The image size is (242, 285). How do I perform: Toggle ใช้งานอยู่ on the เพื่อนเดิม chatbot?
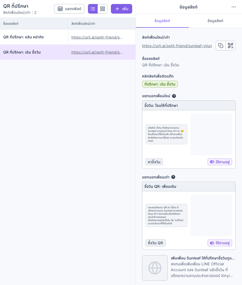coord(220,243)
